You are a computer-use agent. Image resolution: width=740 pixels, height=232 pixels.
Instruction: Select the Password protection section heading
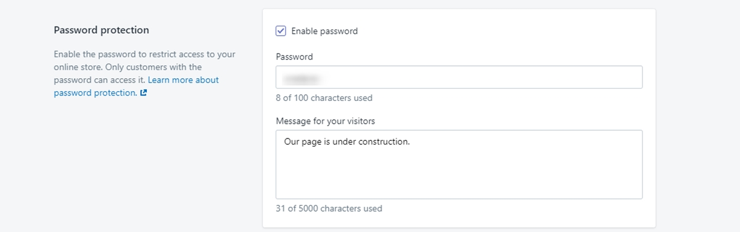point(101,30)
